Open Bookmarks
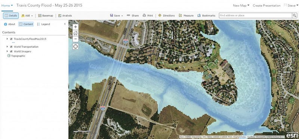Screen dimensions: 299x139 [x=206, y=16]
